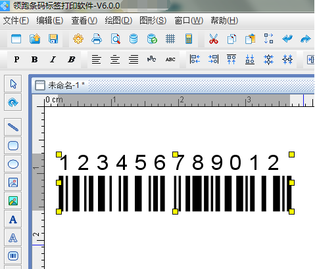Open the 图形(S) menu
The height and width of the screenshot is (269, 315).
tap(153, 21)
